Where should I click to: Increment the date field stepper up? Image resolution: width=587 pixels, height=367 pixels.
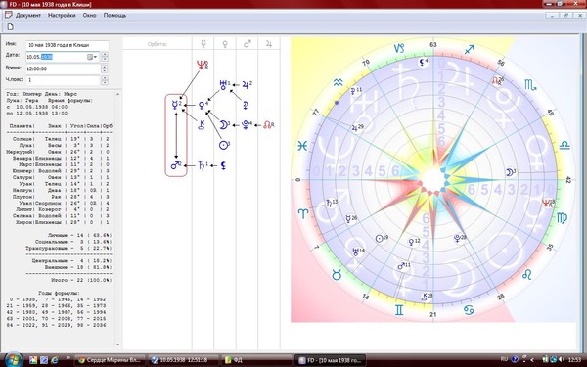105,55
